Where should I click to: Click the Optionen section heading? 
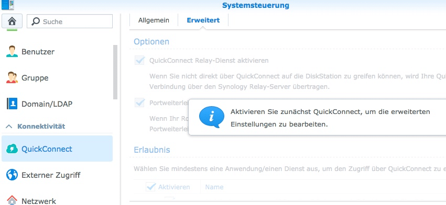point(151,42)
